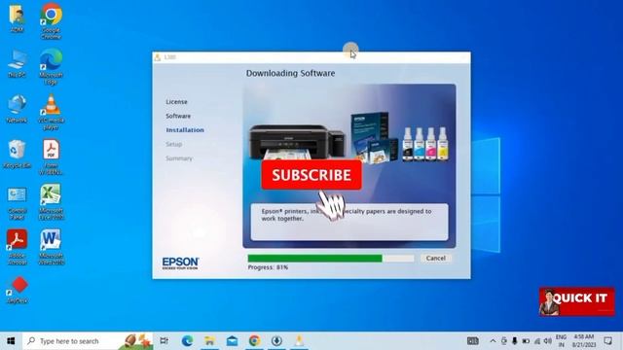Open Mail app from taskbar
The width and height of the screenshot is (623, 350).
click(232, 341)
